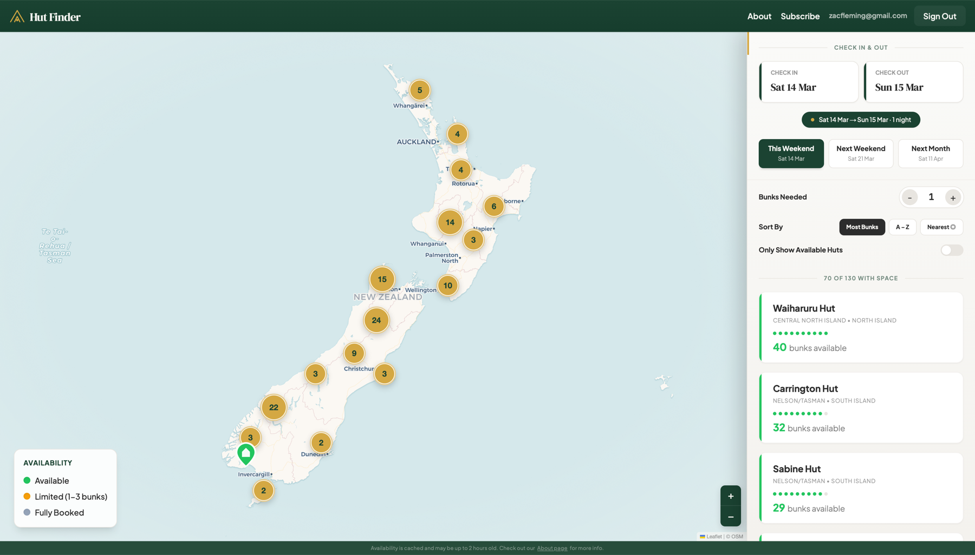Click the Sign Out button
This screenshot has height=555, width=975.
tap(939, 16)
